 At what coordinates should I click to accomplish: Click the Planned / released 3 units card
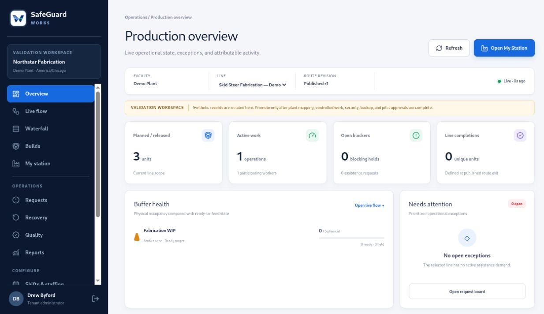click(174, 153)
